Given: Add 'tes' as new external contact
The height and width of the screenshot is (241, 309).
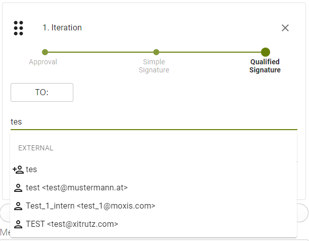Looking at the screenshot, I should [31, 170].
